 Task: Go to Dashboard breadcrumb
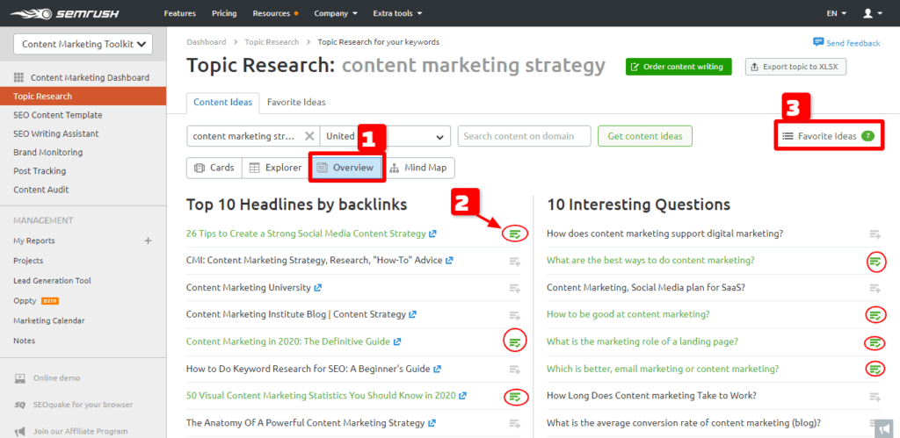pyautogui.click(x=206, y=42)
